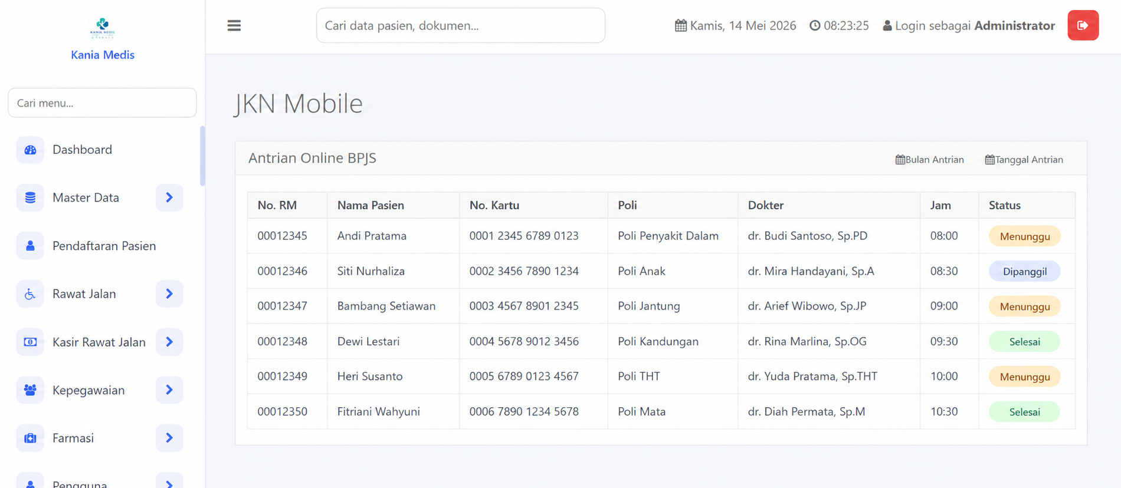Click the Kania Medis logo
This screenshot has width=1121, height=488.
103,28
